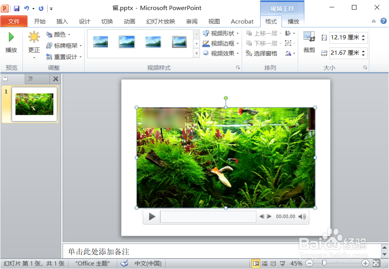The image size is (389, 269).
Task: Switch to the 开始 tab
Action: pos(40,21)
